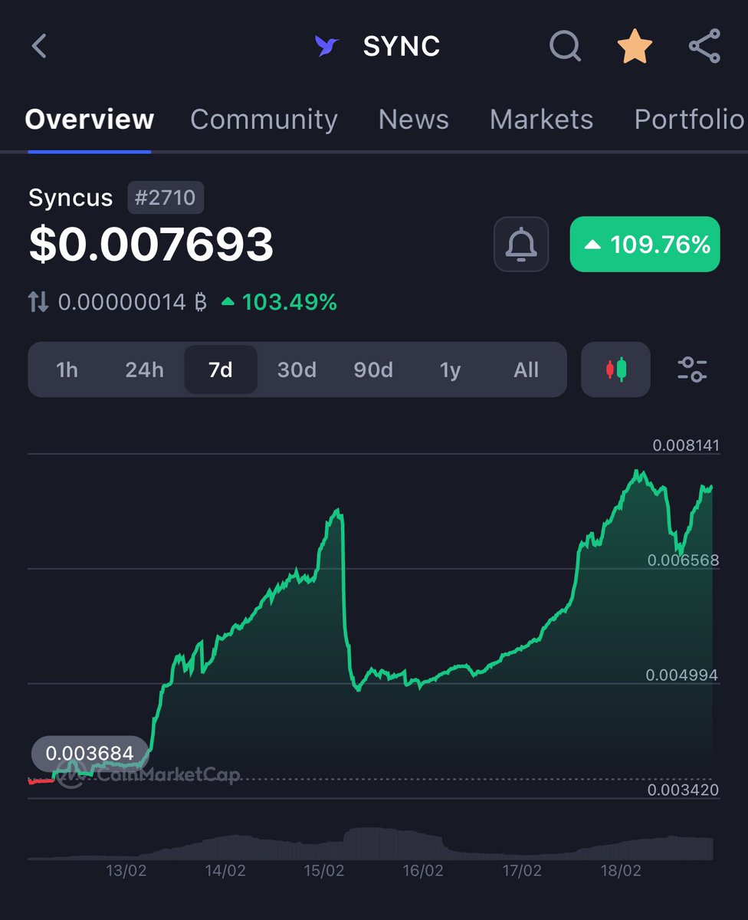
Task: Open the Portfolio tab
Action: pos(689,120)
